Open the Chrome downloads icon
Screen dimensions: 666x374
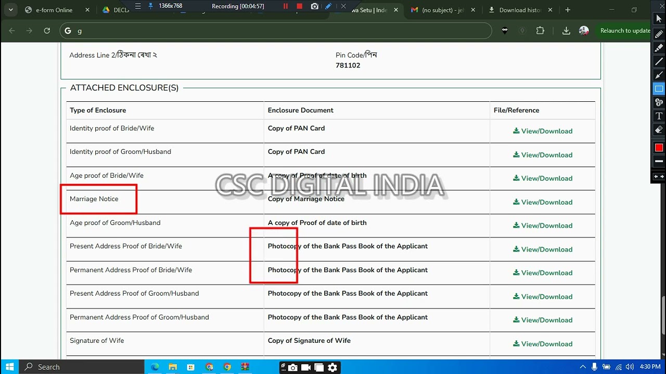pos(566,31)
